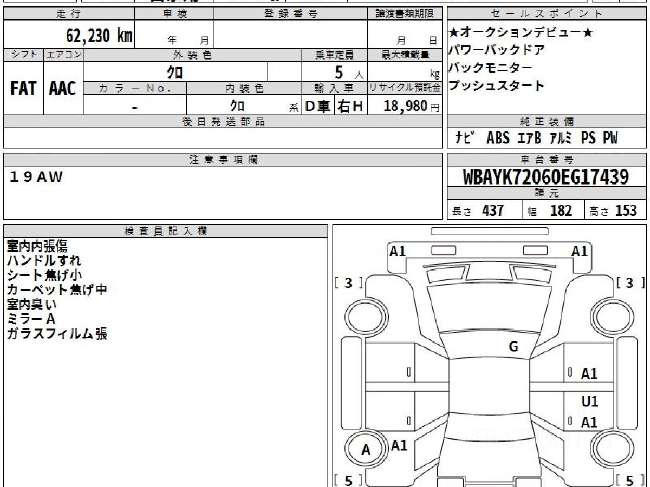Viewport: 650px width, 487px height.
Task: Click chassis number WBAYK72060EG17439
Action: (546, 177)
